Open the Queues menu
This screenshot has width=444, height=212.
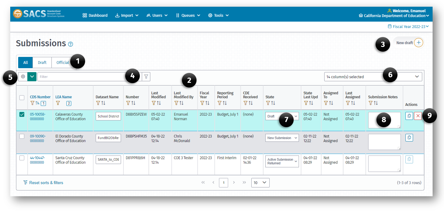click(x=188, y=15)
